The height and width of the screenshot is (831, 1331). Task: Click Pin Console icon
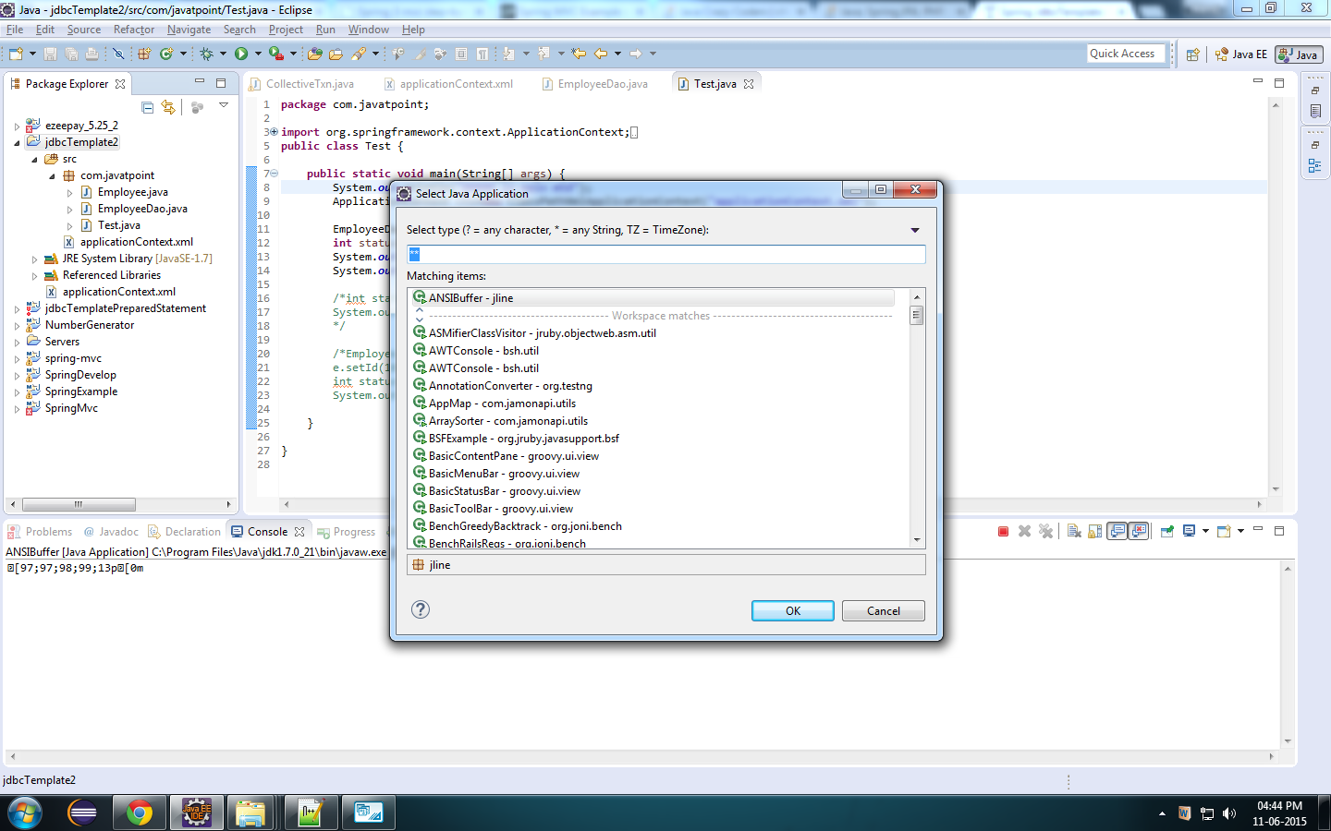coord(1167,531)
